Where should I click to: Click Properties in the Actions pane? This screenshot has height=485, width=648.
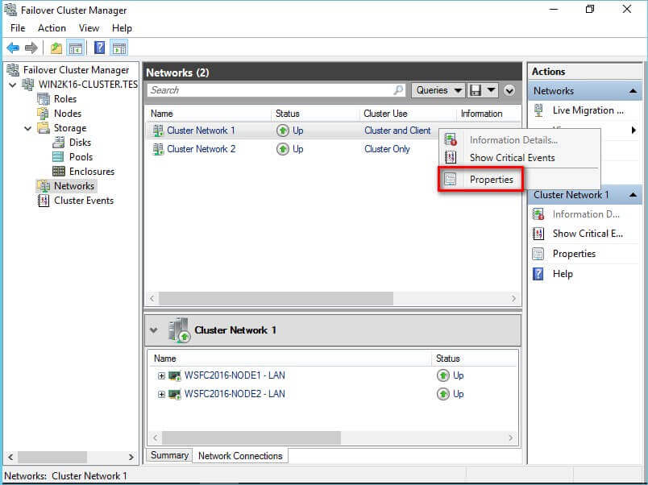tap(574, 254)
